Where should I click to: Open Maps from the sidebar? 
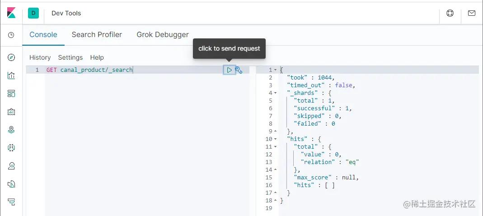pyautogui.click(x=11, y=130)
